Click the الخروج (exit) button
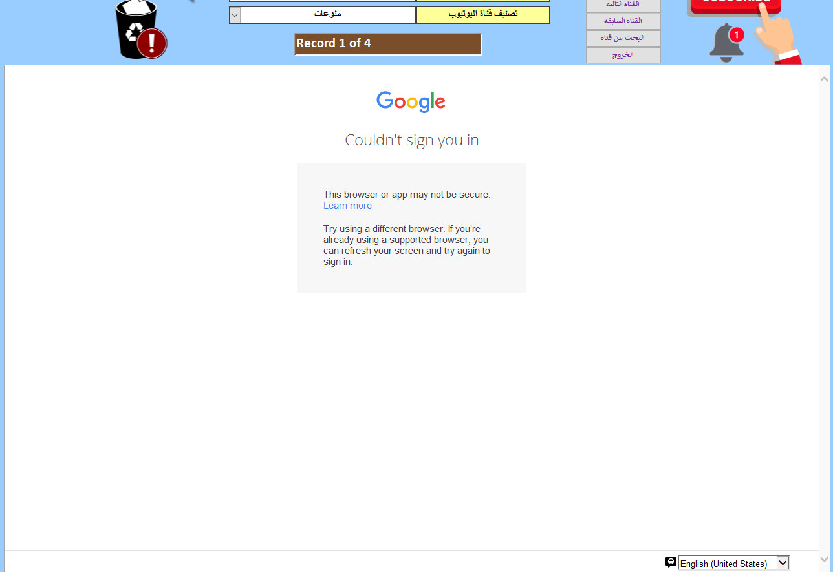The image size is (833, 572). (623, 55)
